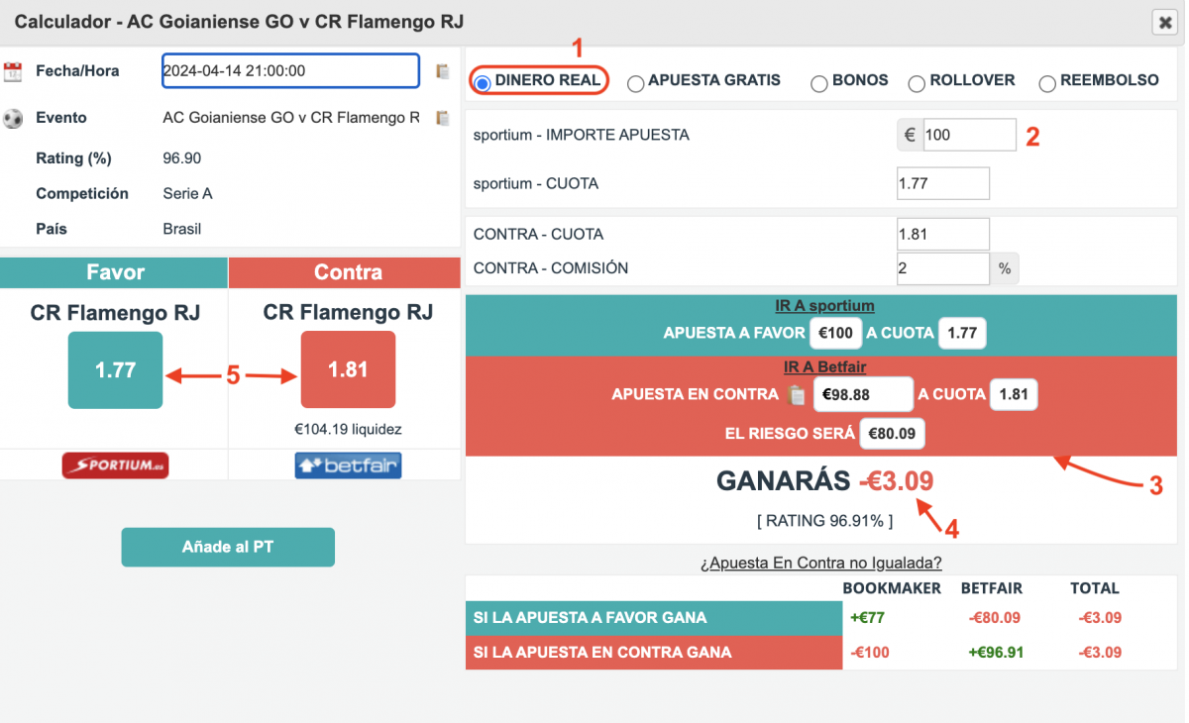Focus the IMPORTE APUESTA amount field
Viewport: 1189px width, 723px height.
click(x=968, y=135)
